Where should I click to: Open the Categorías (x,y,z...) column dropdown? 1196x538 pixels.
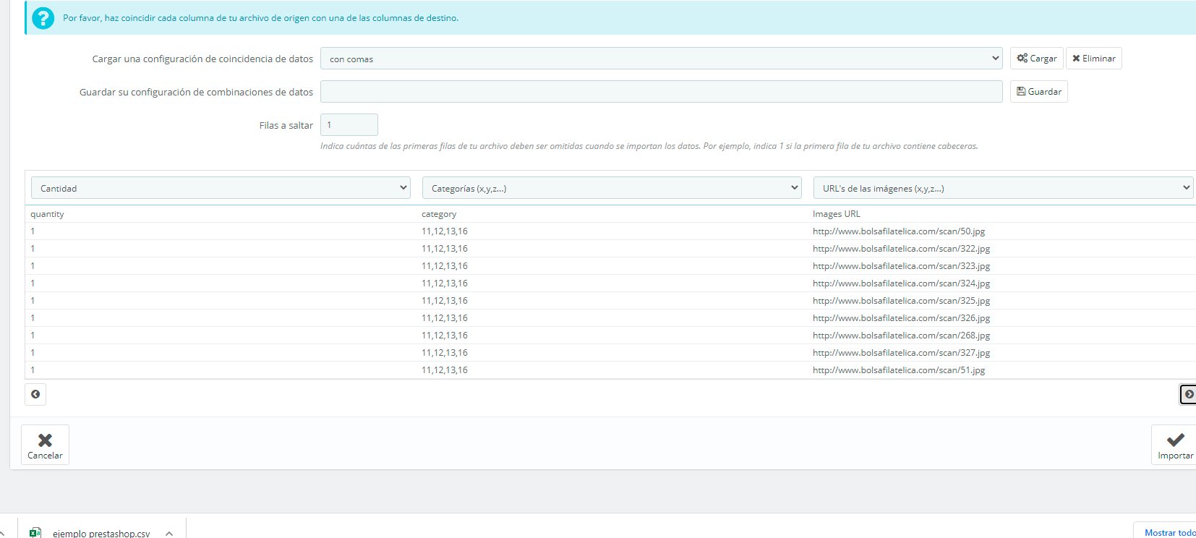tap(612, 188)
